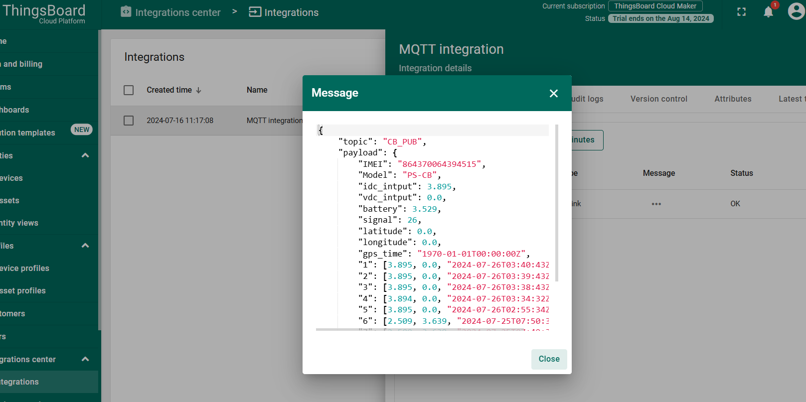Screen dimensions: 806x402
Task: Click the 2024-07-16 11:17:08 created time
Action: point(180,121)
